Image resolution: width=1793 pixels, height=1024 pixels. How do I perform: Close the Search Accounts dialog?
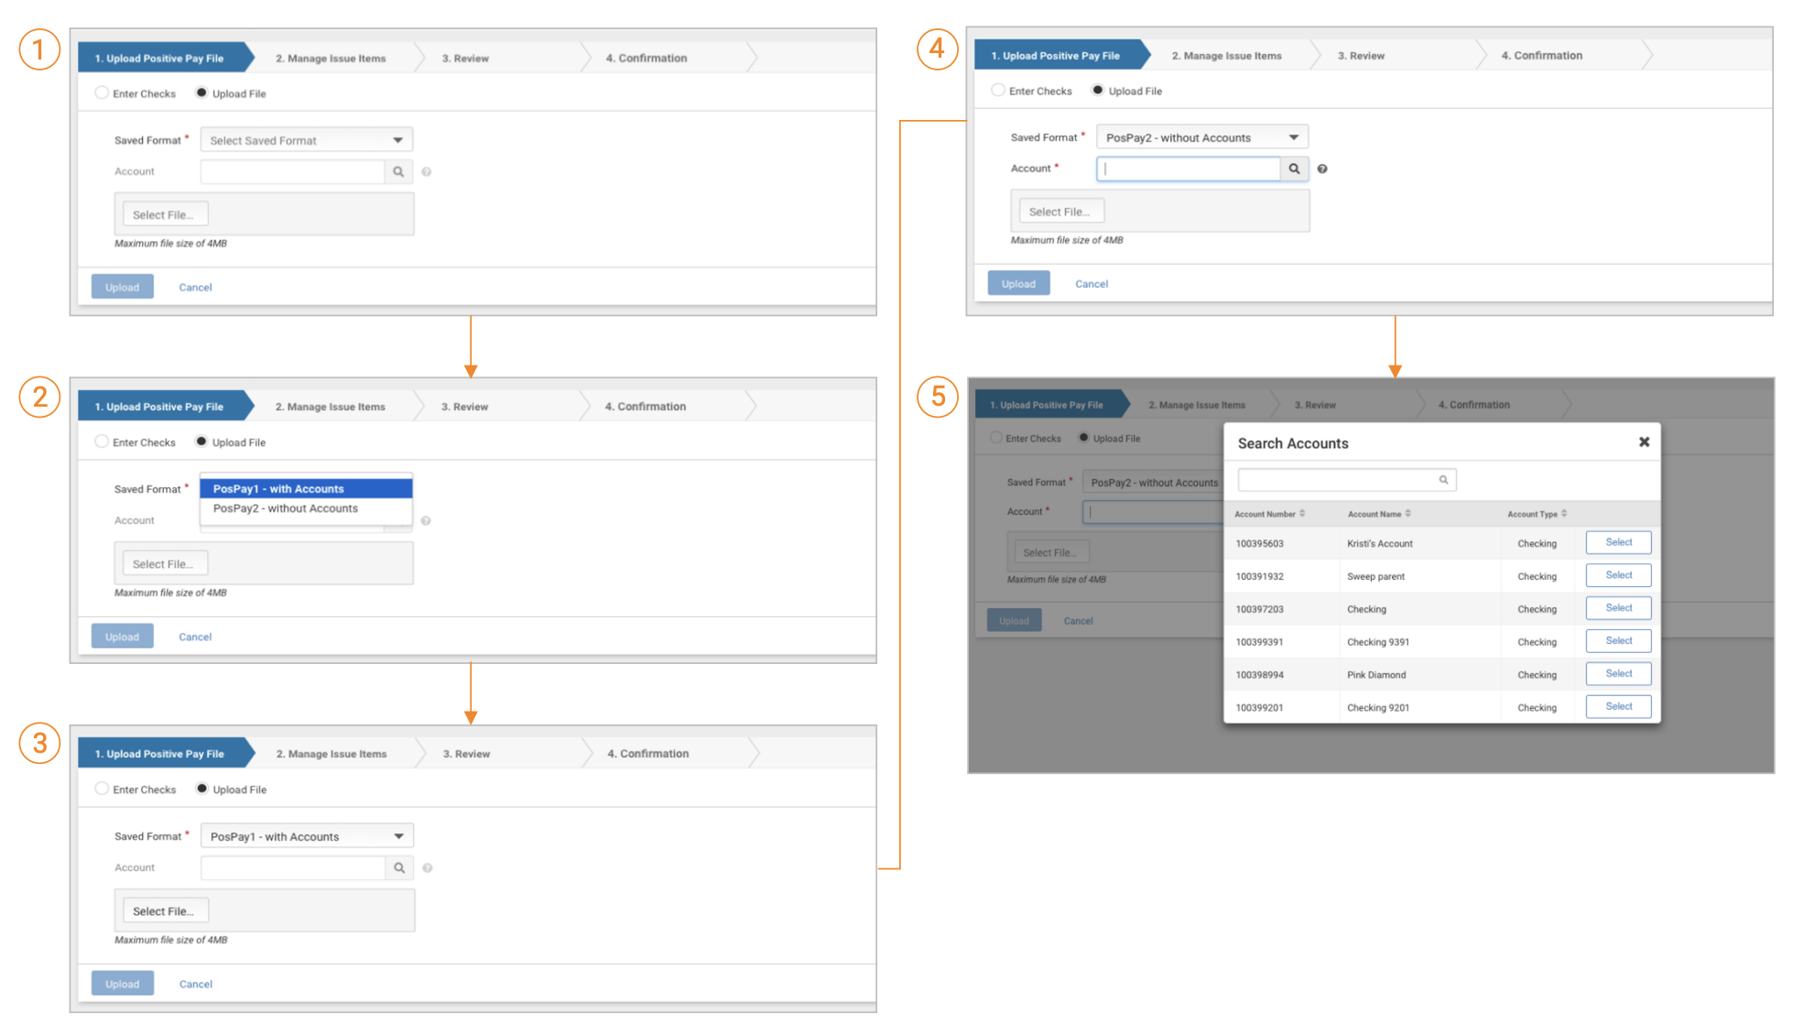pyautogui.click(x=1644, y=442)
